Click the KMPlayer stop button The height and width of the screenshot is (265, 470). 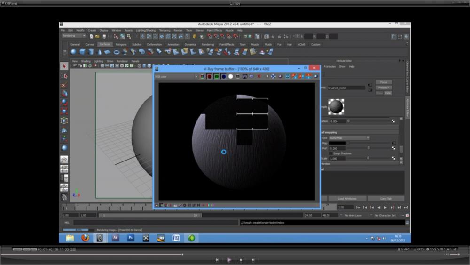(241, 260)
